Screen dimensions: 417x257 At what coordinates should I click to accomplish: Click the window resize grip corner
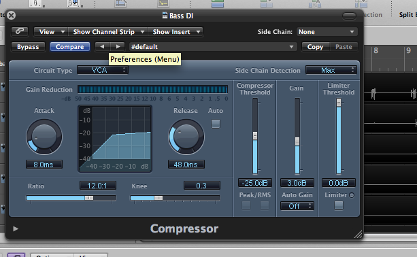[358, 234]
